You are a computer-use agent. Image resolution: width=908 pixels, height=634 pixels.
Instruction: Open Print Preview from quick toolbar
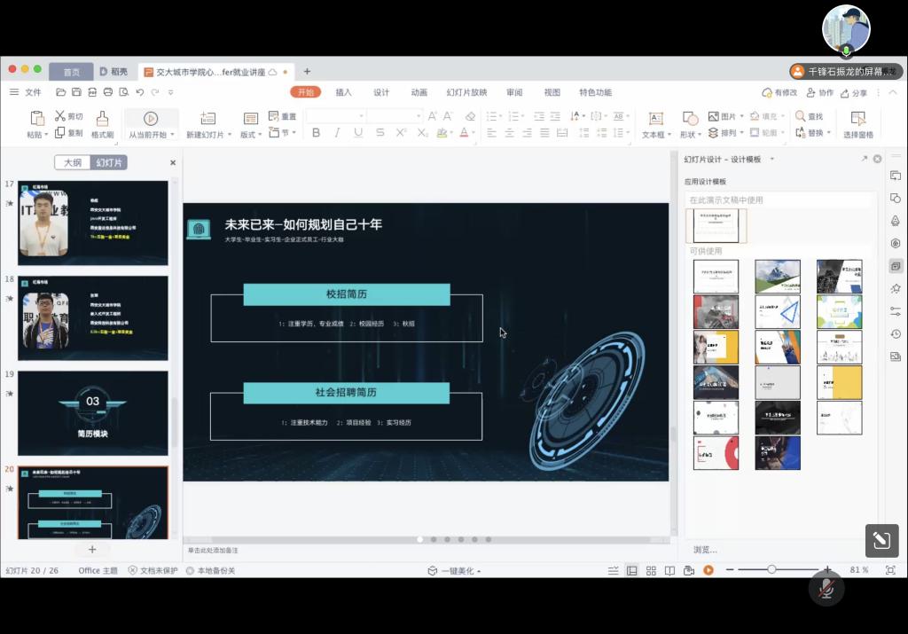tap(123, 92)
